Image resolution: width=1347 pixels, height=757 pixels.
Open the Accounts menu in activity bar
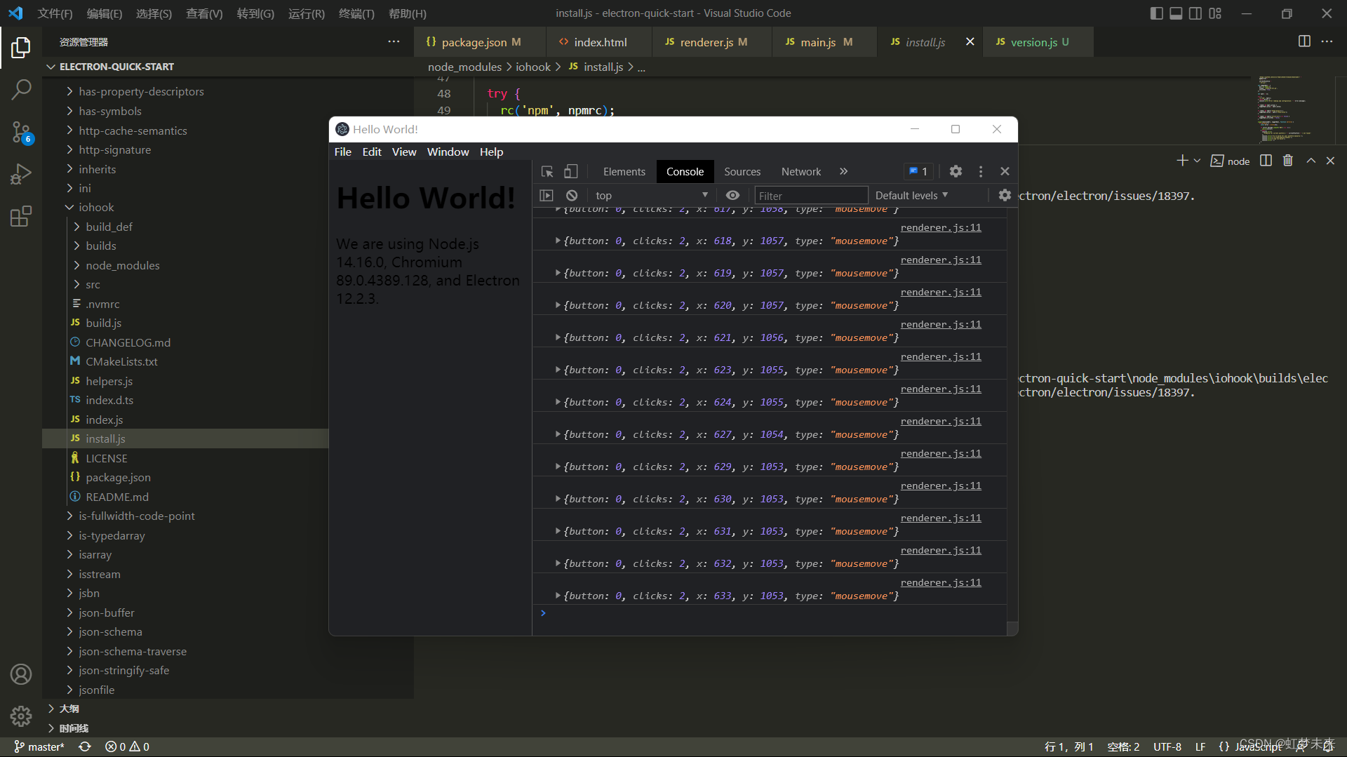point(21,674)
